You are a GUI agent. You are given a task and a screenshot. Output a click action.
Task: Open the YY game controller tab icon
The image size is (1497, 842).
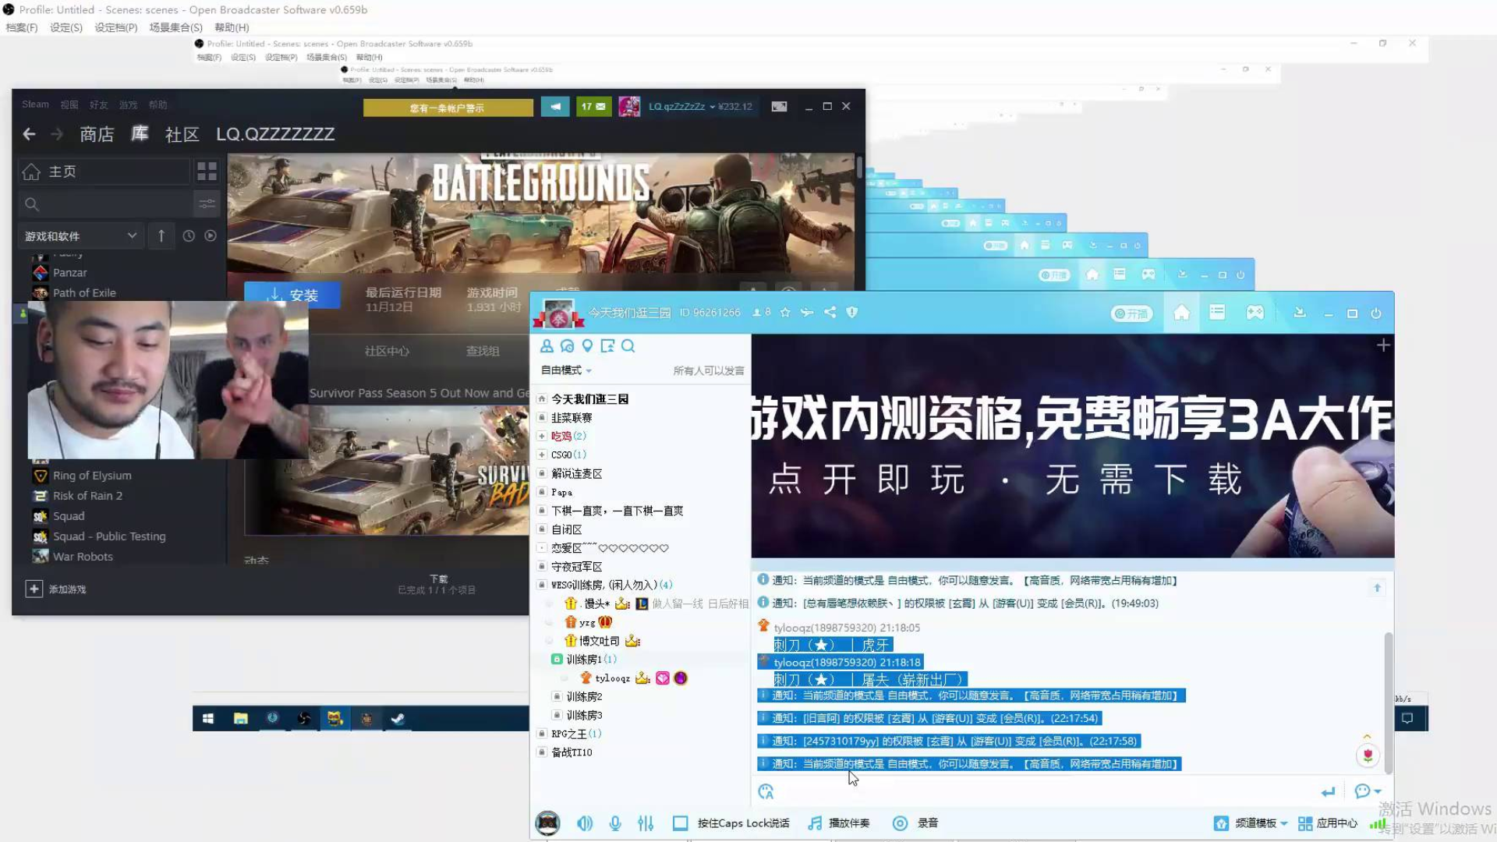[1255, 313]
